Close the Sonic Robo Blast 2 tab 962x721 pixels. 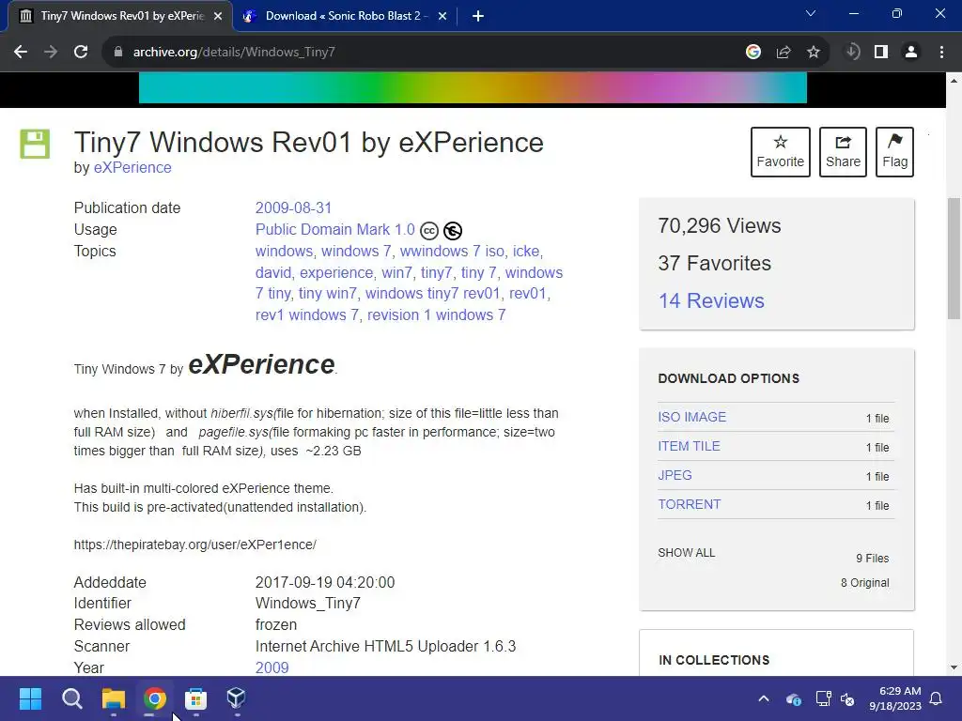coord(442,17)
